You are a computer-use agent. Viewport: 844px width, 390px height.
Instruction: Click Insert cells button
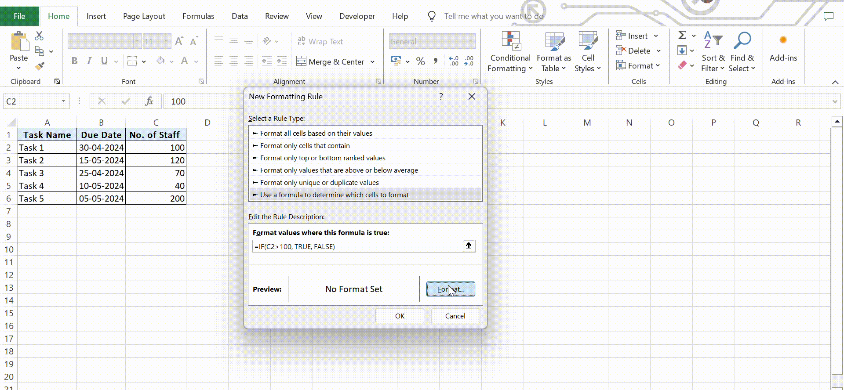click(x=632, y=36)
